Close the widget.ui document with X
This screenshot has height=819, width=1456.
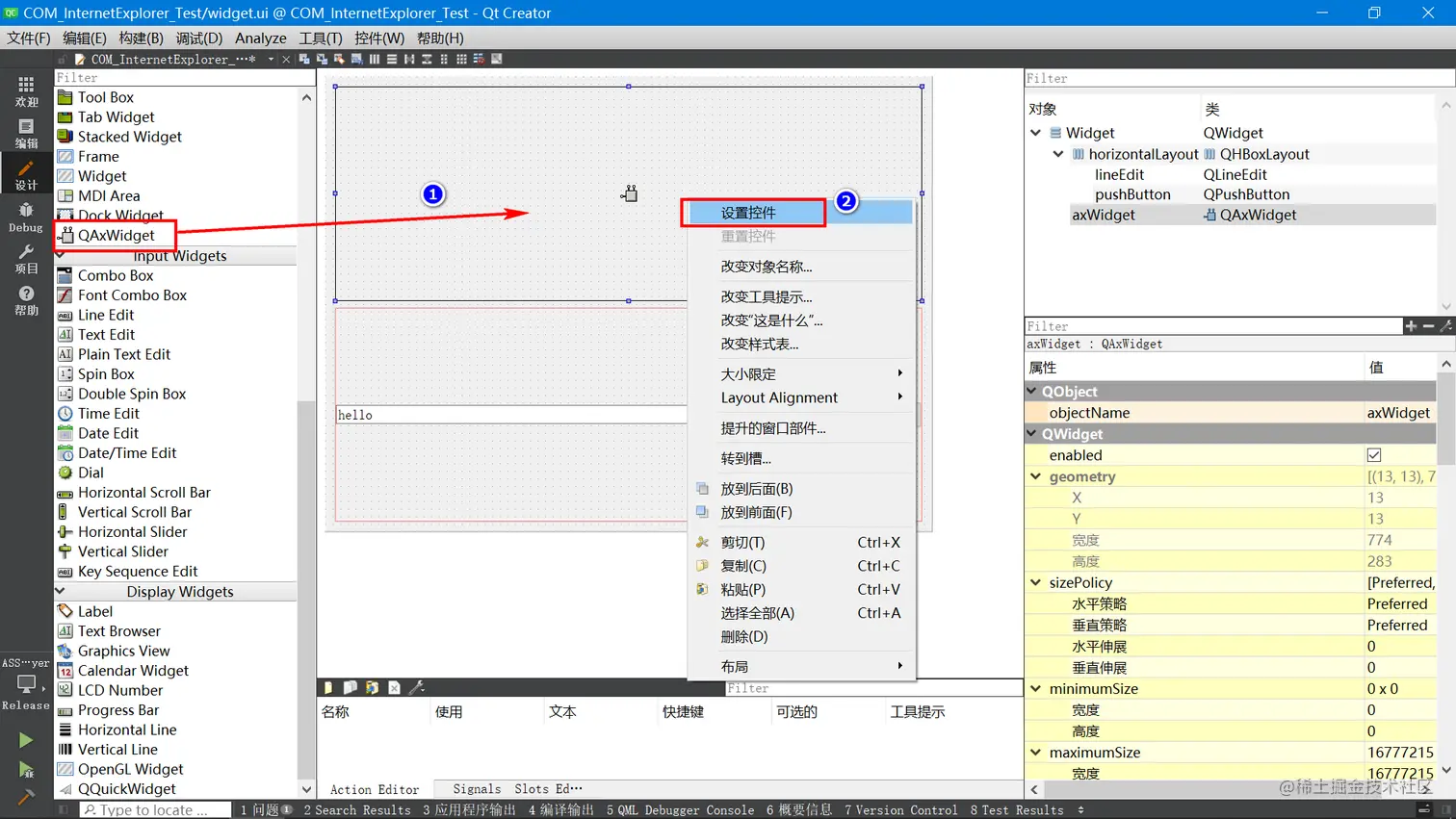[x=286, y=59]
